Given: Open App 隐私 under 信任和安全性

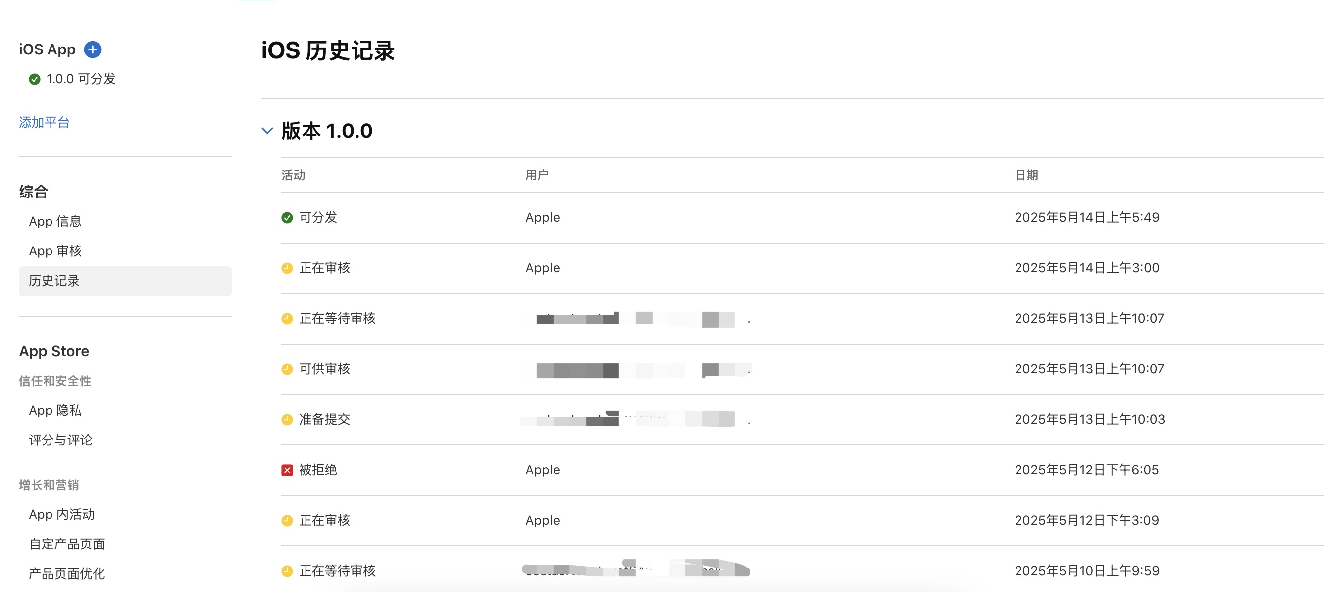Looking at the screenshot, I should (54, 410).
